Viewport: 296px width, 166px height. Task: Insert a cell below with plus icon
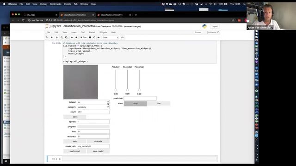click(52, 37)
